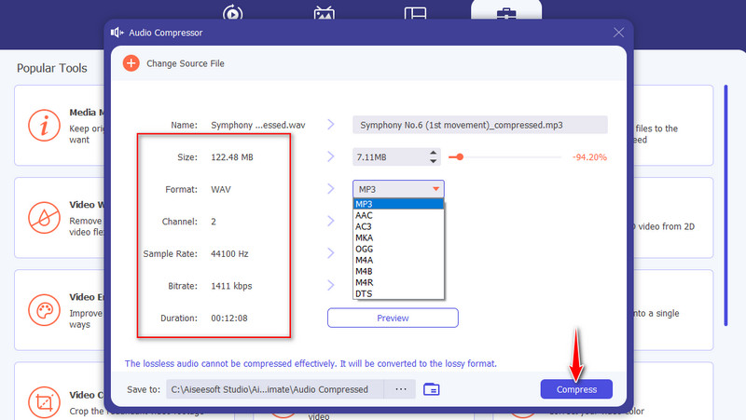Open output folder with the folder icon
This screenshot has height=420, width=746.
tap(431, 389)
